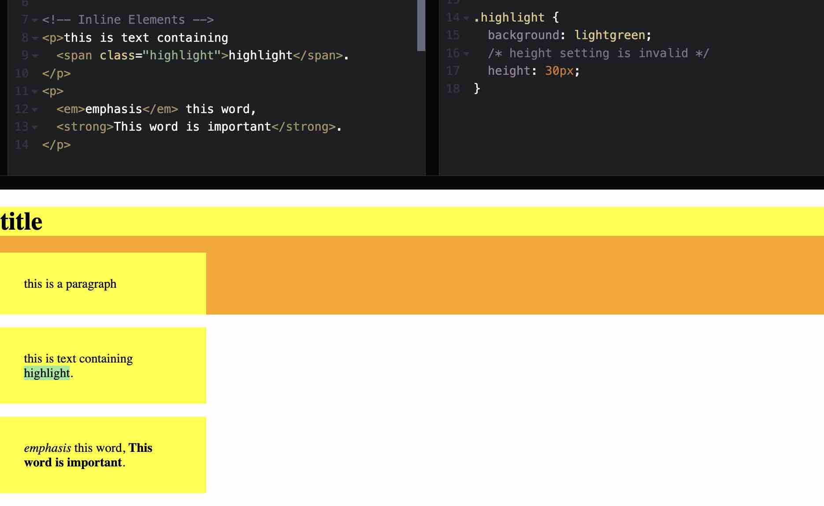This screenshot has width=824, height=506.
Task: Click the span class="highlight" code line
Action: 203,55
